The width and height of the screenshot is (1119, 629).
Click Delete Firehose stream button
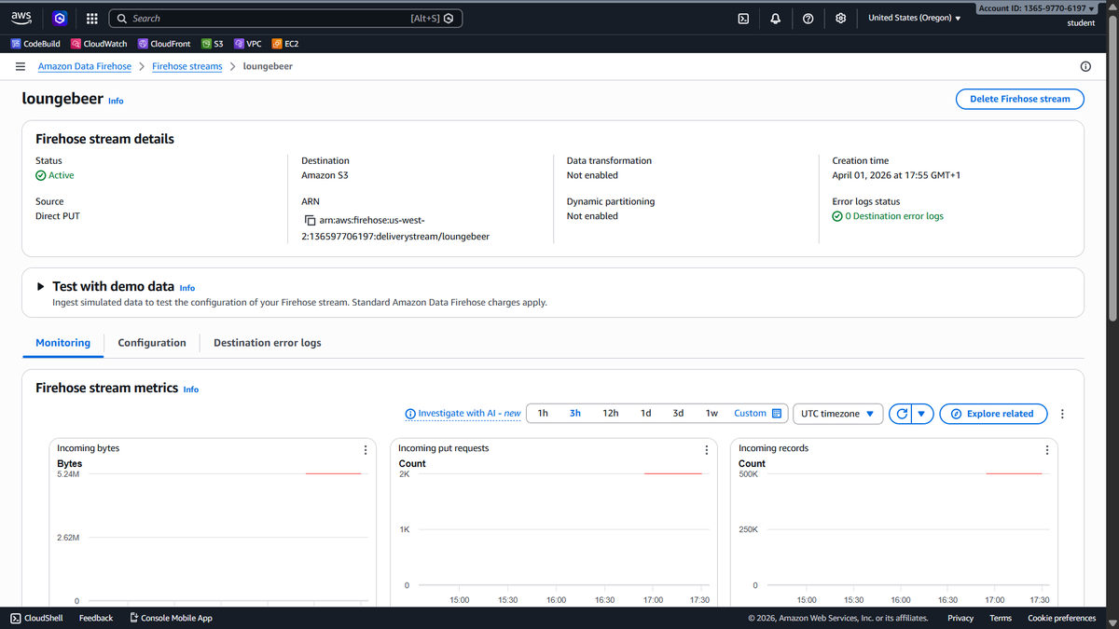tap(1020, 99)
